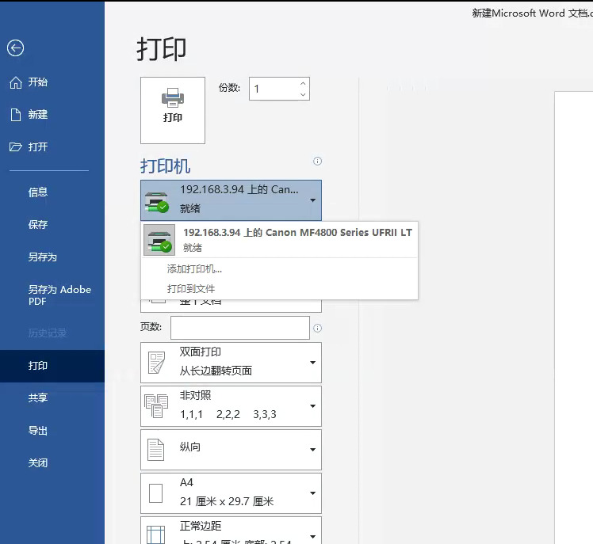Click the margins icon in 正常边距
The width and height of the screenshot is (593, 544).
156,535
